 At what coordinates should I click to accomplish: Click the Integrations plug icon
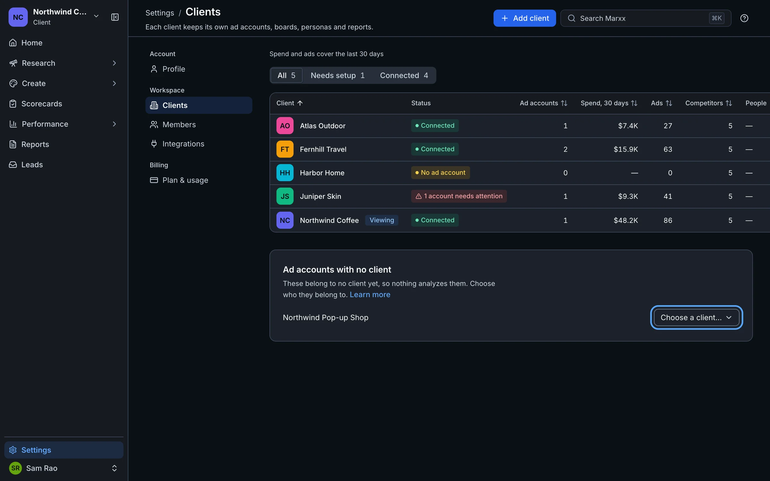154,144
